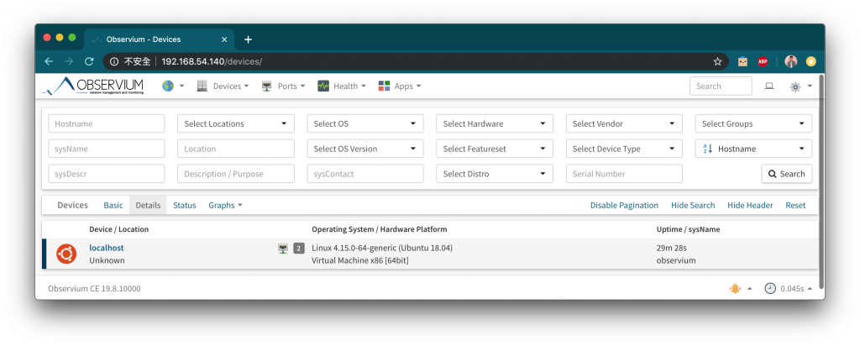860x346 pixels.
Task: Click the port count badge 2
Action: click(x=298, y=249)
